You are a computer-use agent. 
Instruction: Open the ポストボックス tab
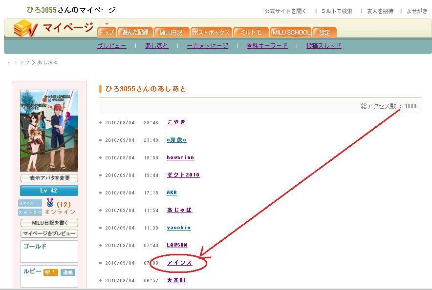click(x=211, y=32)
